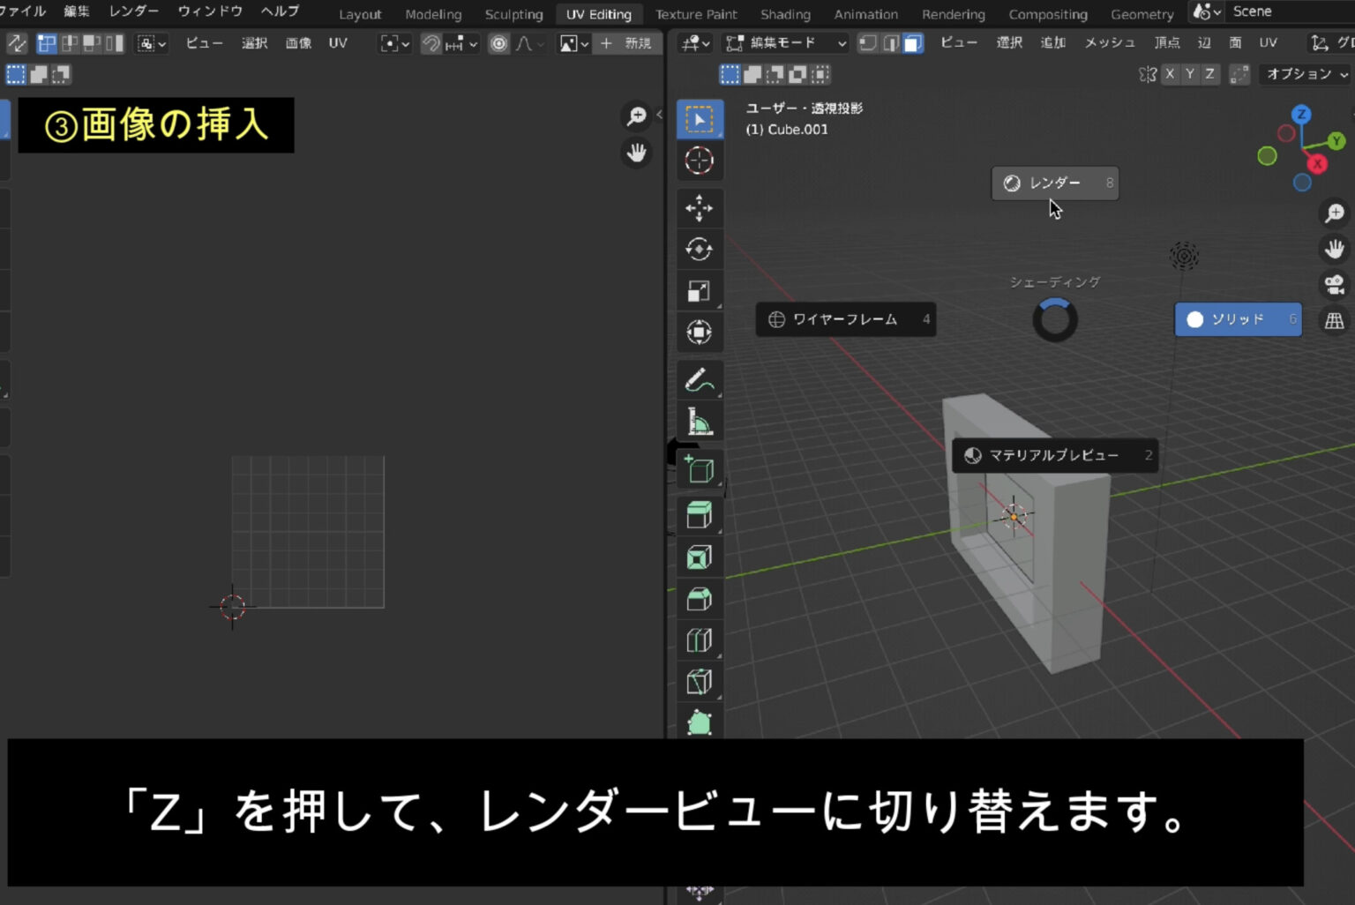The height and width of the screenshot is (905, 1355).
Task: Select the Measure tool
Action: 700,421
